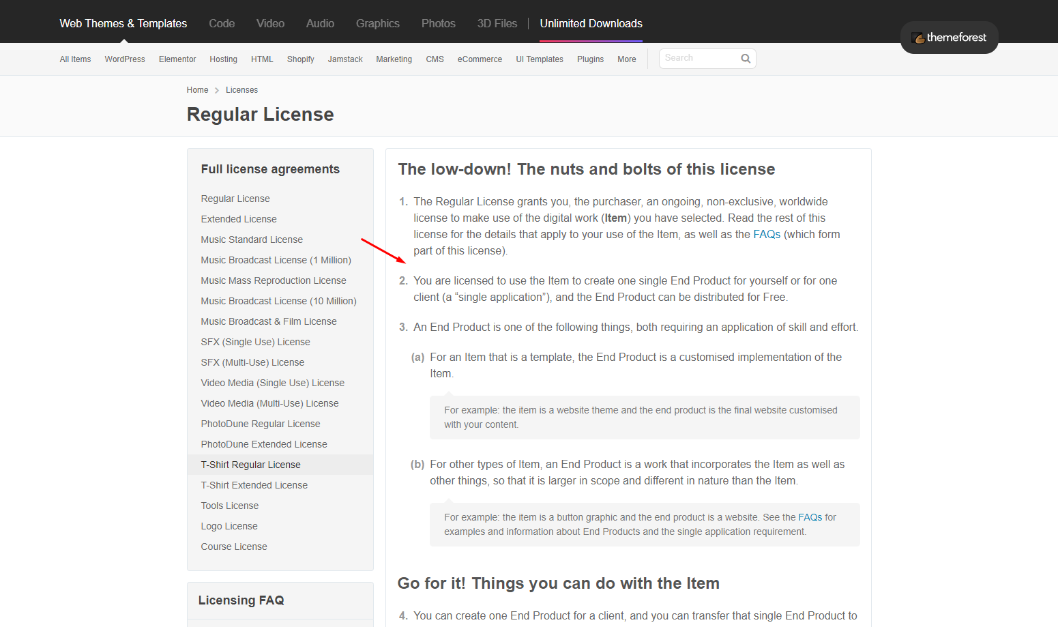This screenshot has width=1058, height=627.
Task: Open Unlimited Downloads
Action: coord(591,23)
